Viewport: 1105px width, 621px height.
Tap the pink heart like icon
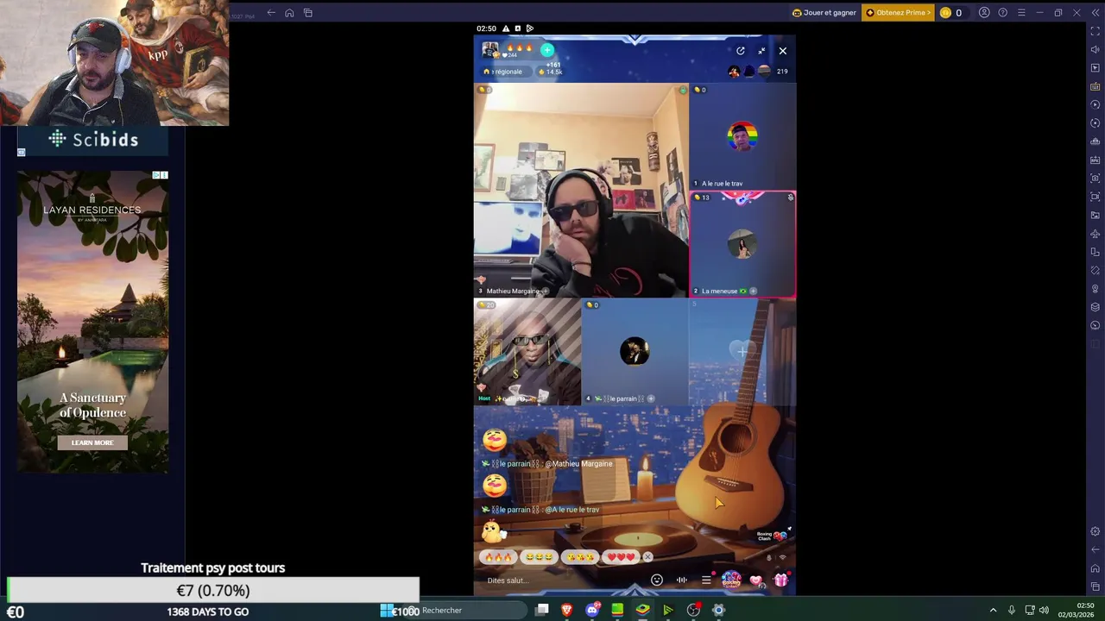pos(756,580)
